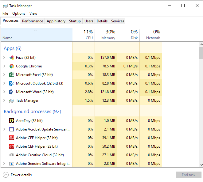Expand the Microsoft Word process group
The width and height of the screenshot is (203, 182).
coord(4,92)
